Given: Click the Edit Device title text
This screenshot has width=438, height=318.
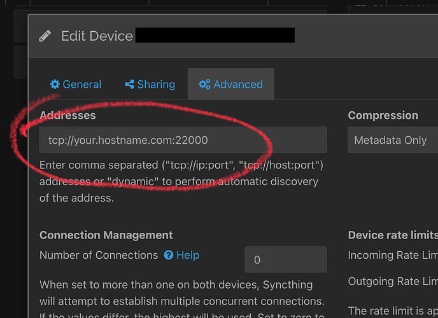Looking at the screenshot, I should point(97,36).
